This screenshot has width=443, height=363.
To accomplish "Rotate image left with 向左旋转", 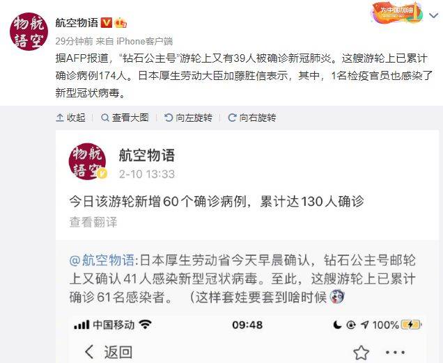I will 189,118.
